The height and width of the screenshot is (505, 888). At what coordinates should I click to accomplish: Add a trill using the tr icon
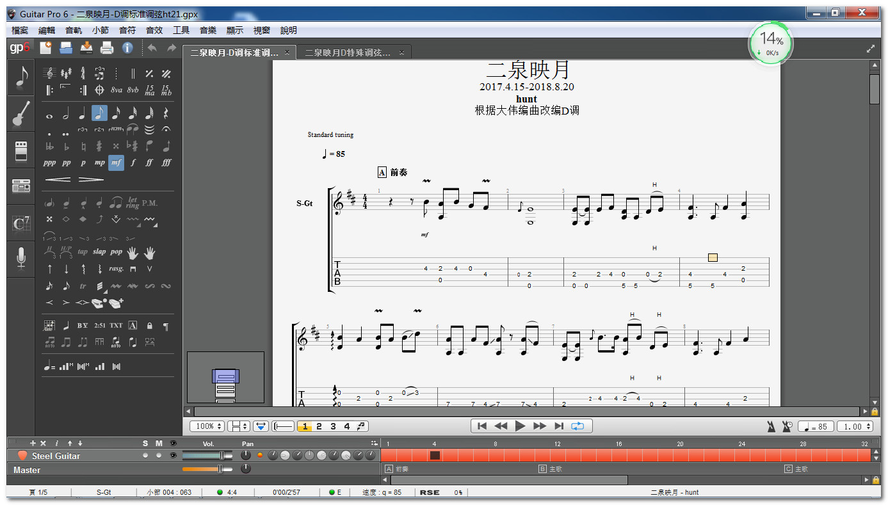(83, 286)
